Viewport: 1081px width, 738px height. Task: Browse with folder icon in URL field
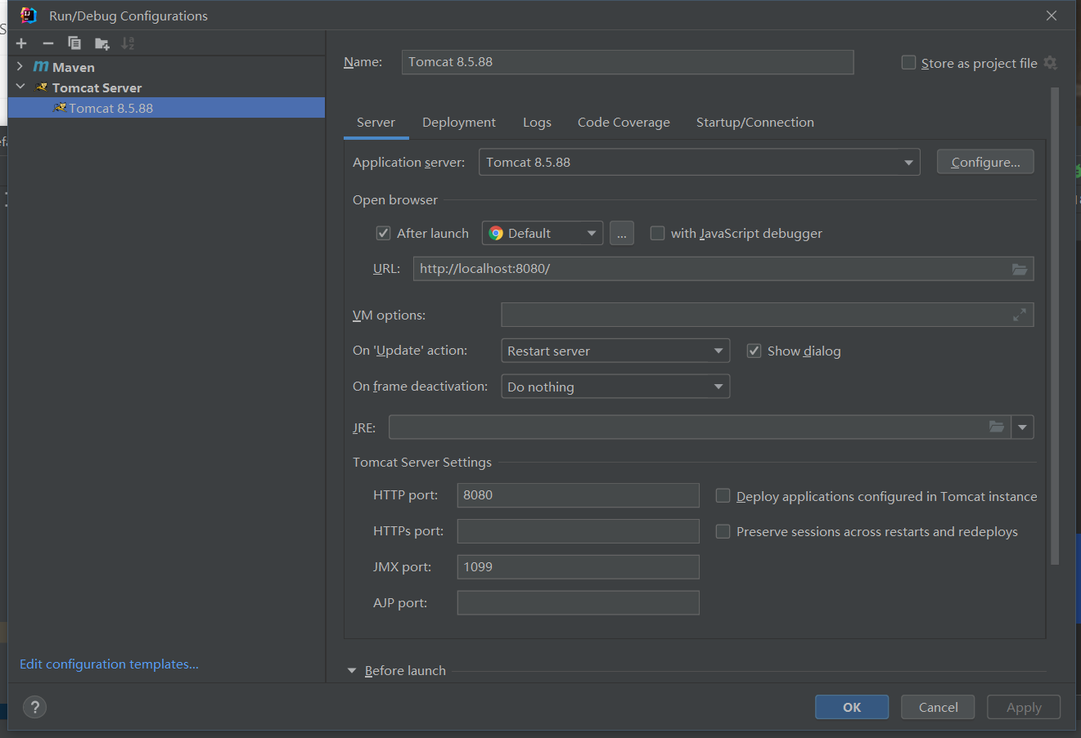pyautogui.click(x=1020, y=269)
